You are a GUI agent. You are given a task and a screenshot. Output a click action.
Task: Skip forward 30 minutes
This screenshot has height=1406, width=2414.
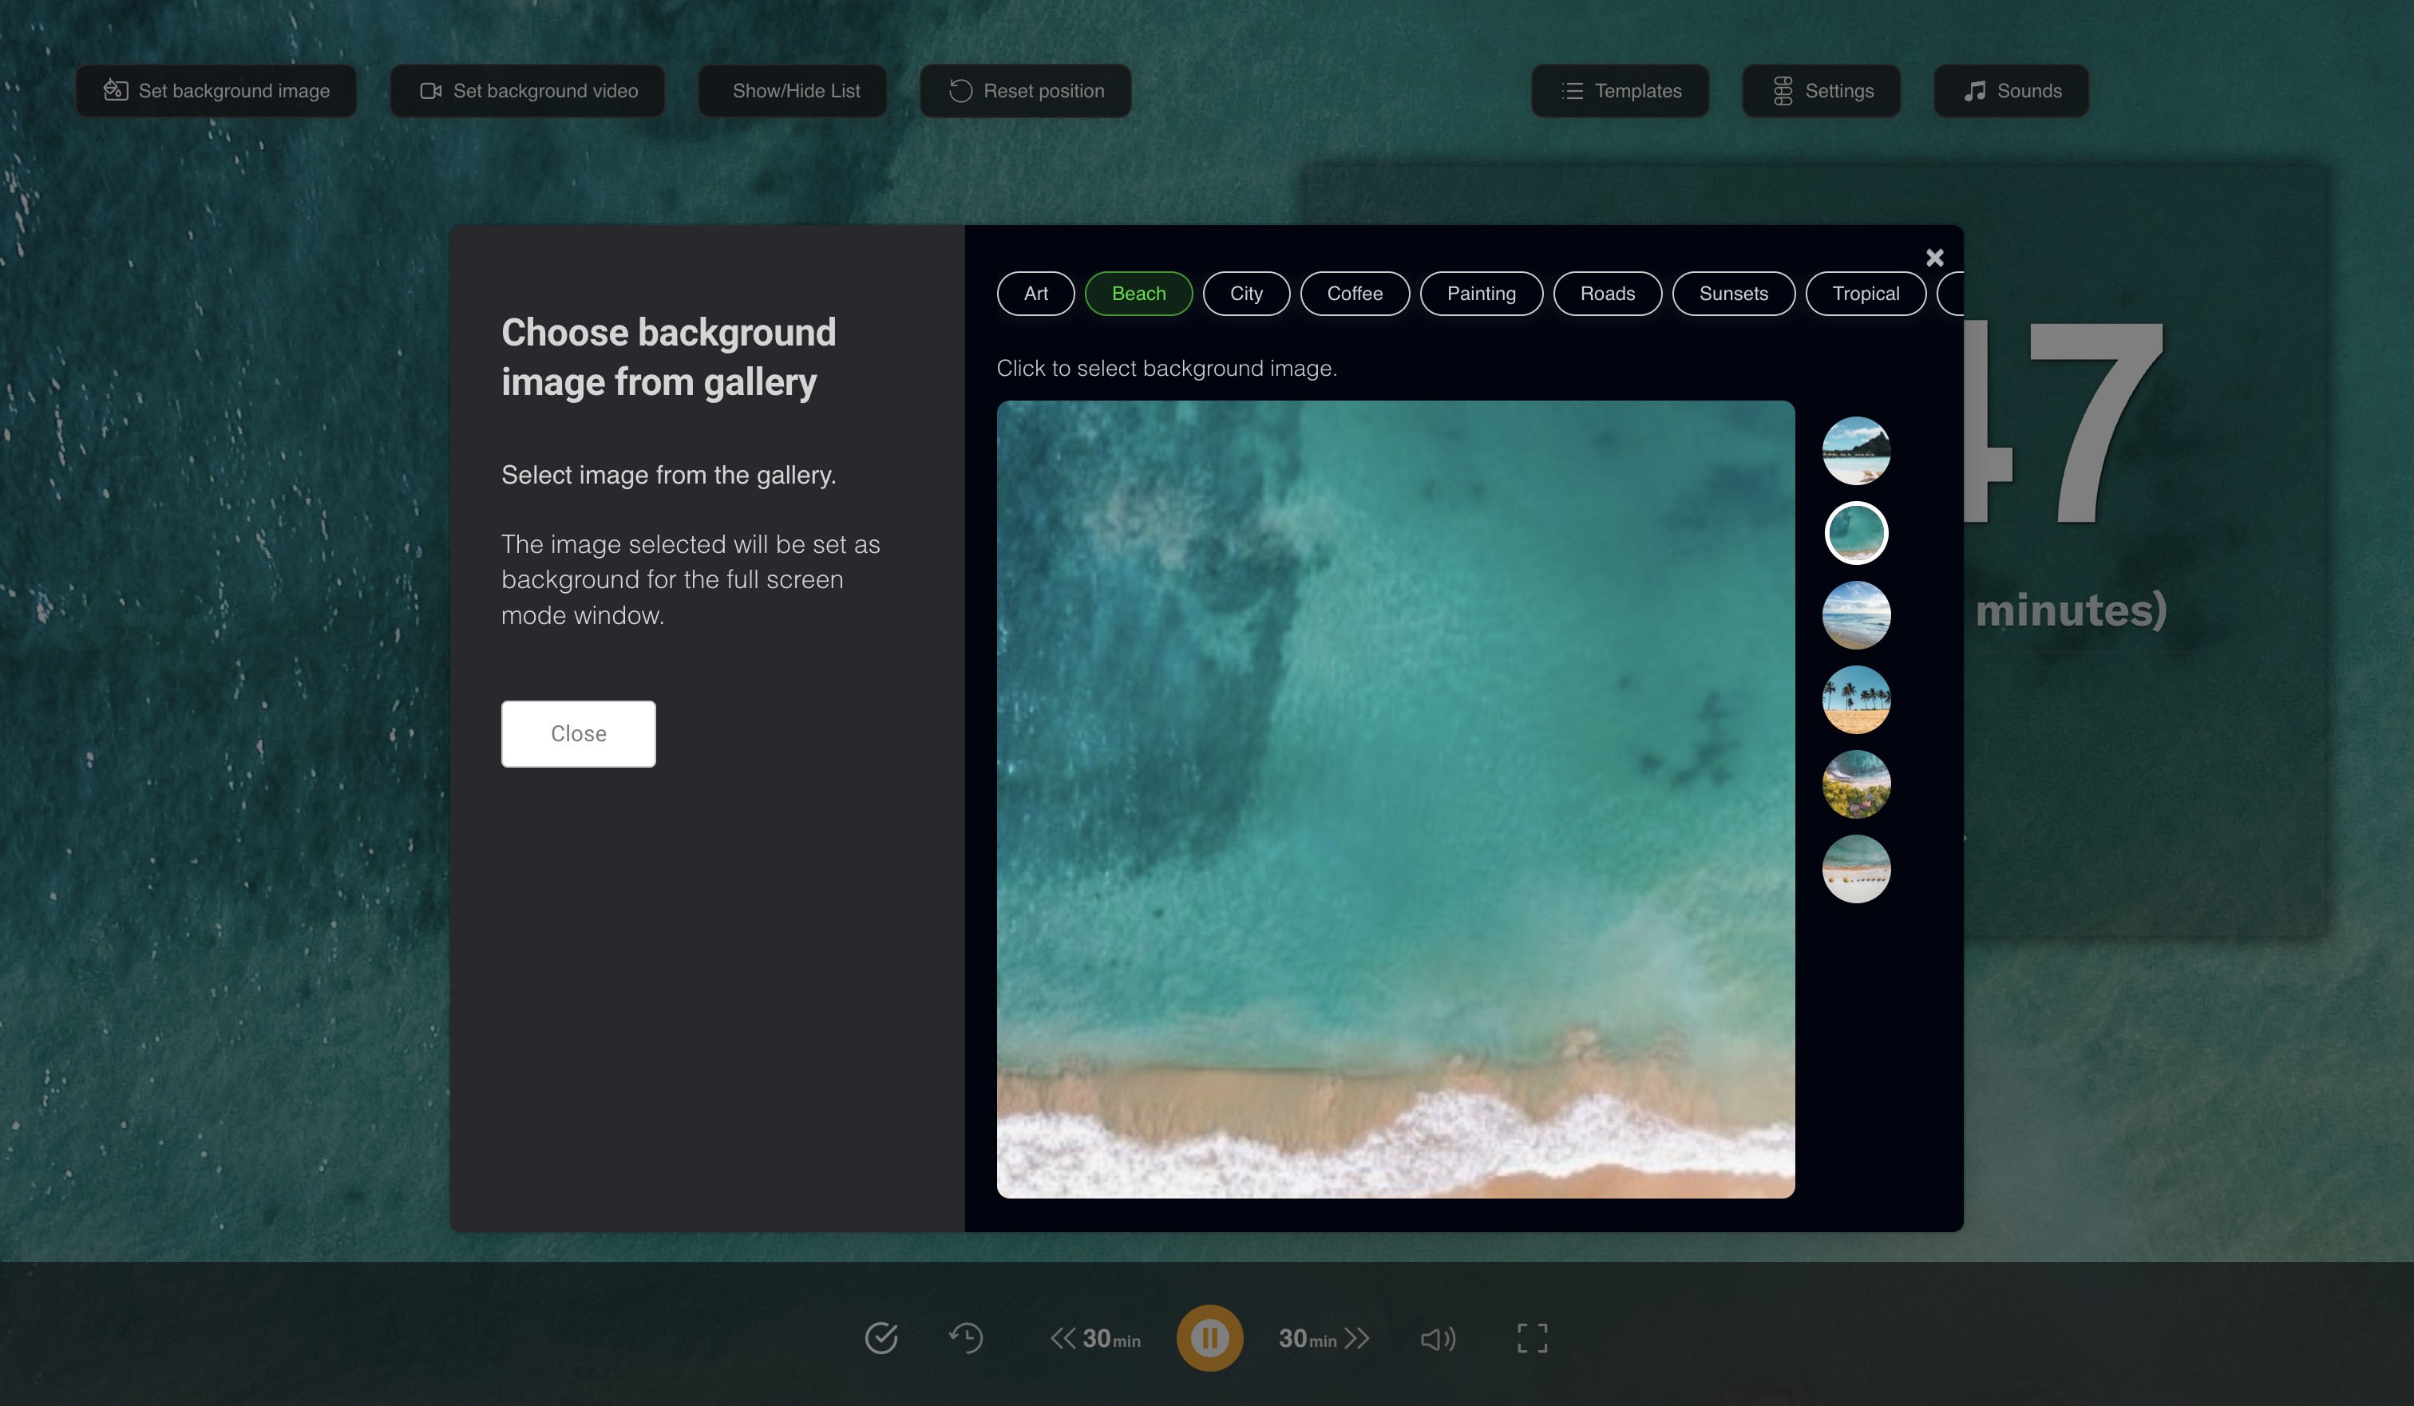click(1323, 1338)
